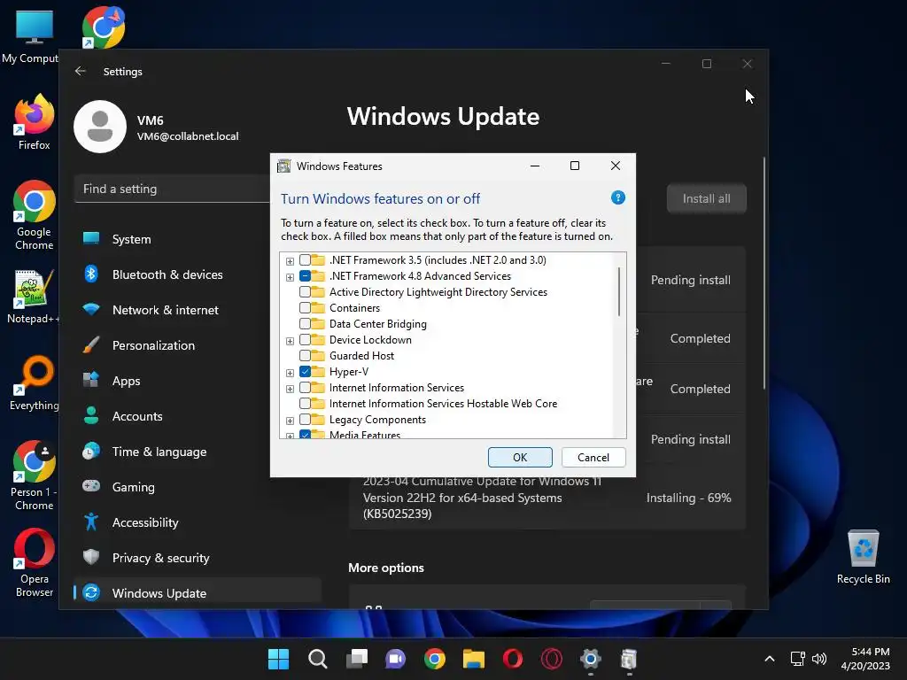
Task: Check the Containers feature box
Action: tap(305, 307)
